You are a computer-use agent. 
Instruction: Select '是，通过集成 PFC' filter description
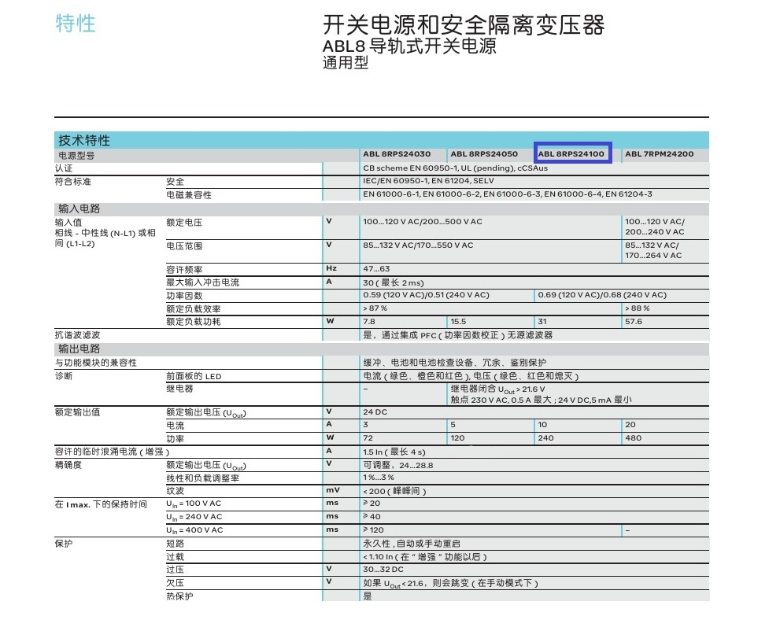pyautogui.click(x=457, y=335)
